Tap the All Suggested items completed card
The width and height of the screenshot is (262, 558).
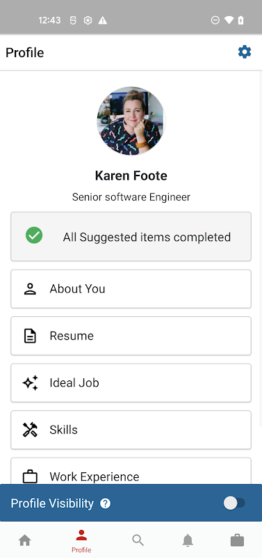pos(131,237)
